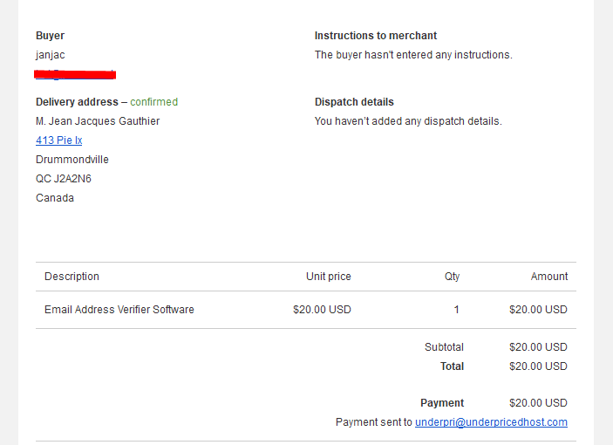
Task: Click the Canada country line
Action: (55, 198)
